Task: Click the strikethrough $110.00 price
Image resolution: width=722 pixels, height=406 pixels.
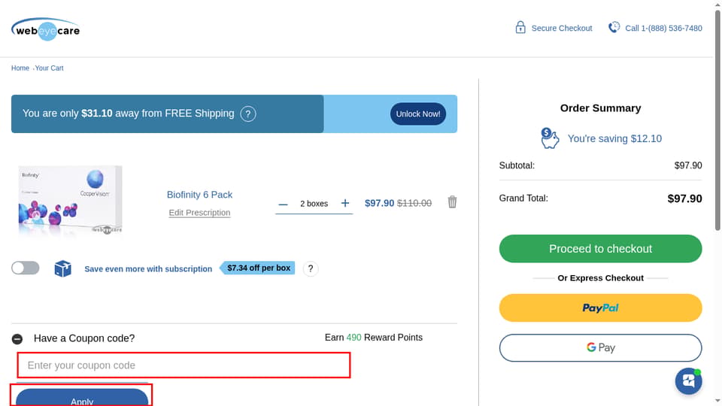Action: [x=414, y=203]
